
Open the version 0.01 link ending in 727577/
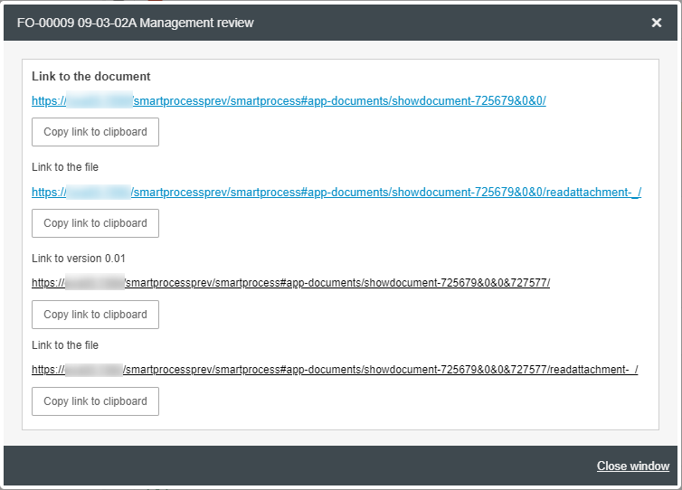click(336, 283)
